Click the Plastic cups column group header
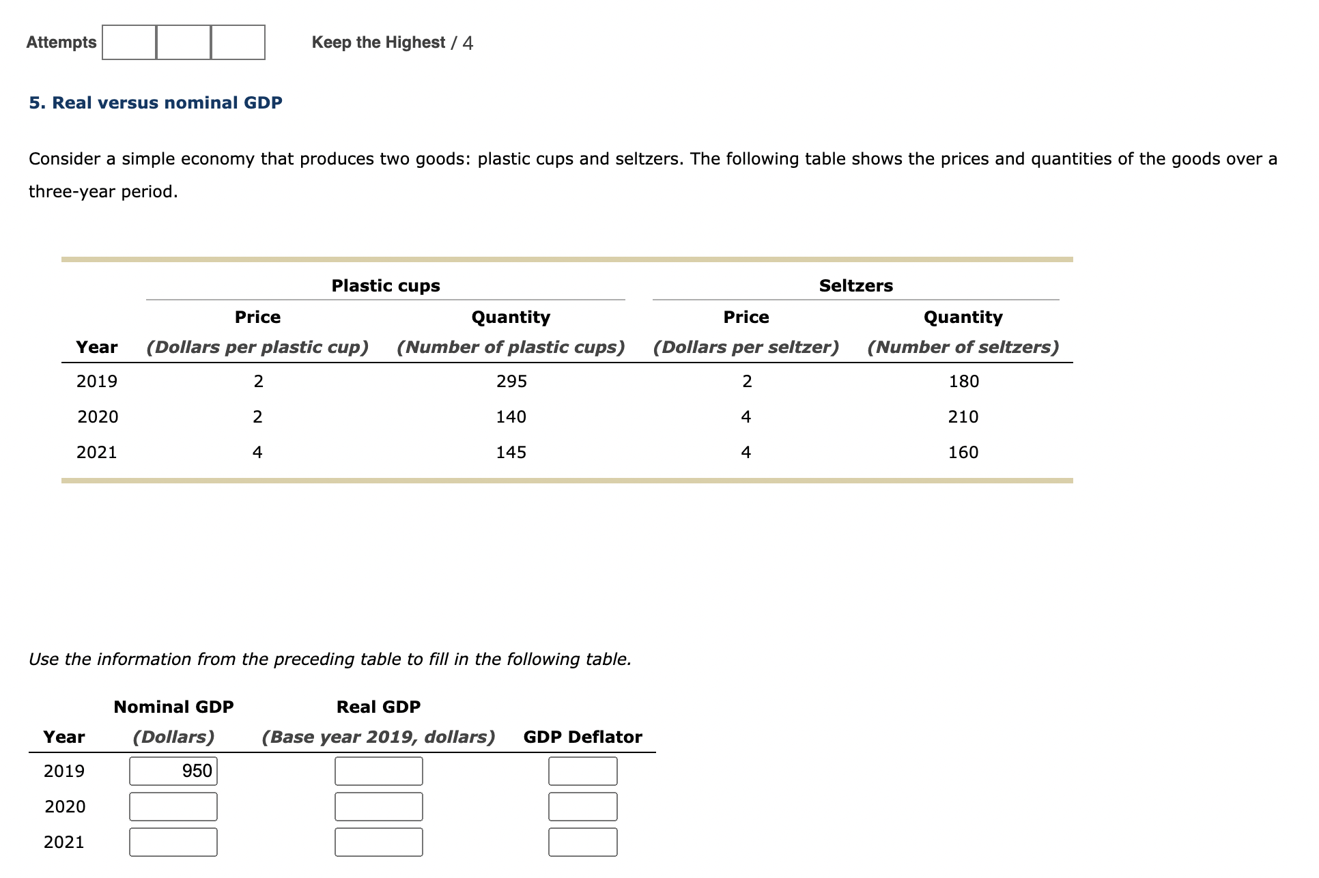1319x878 pixels. point(386,285)
